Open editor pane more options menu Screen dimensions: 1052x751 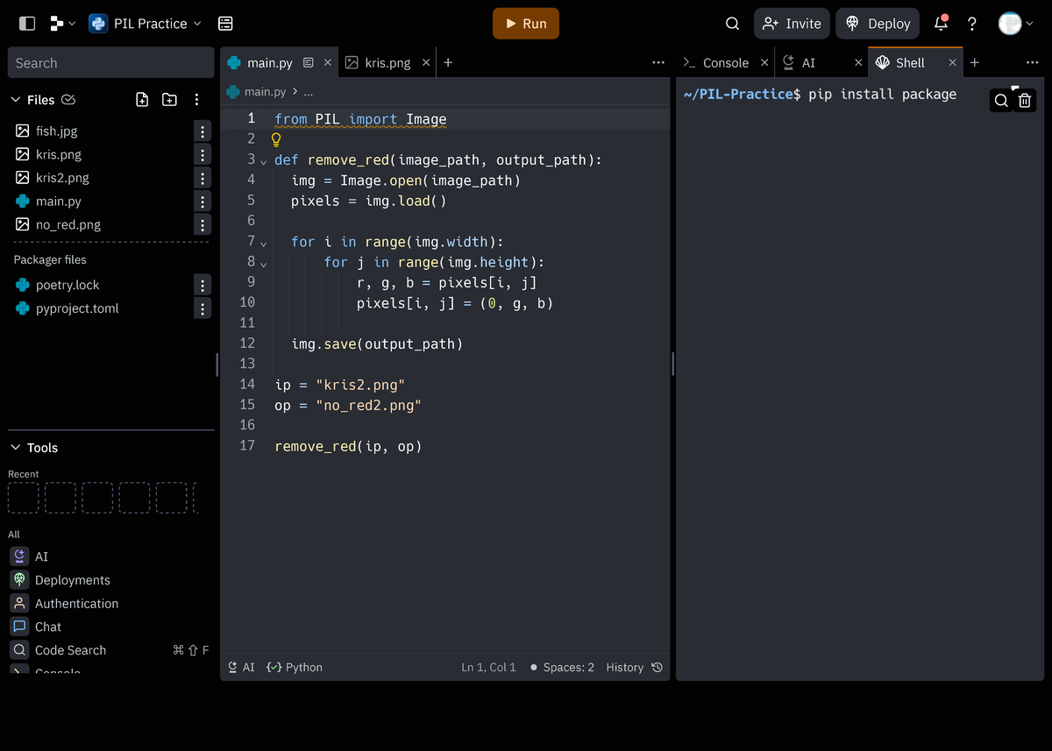(x=658, y=63)
